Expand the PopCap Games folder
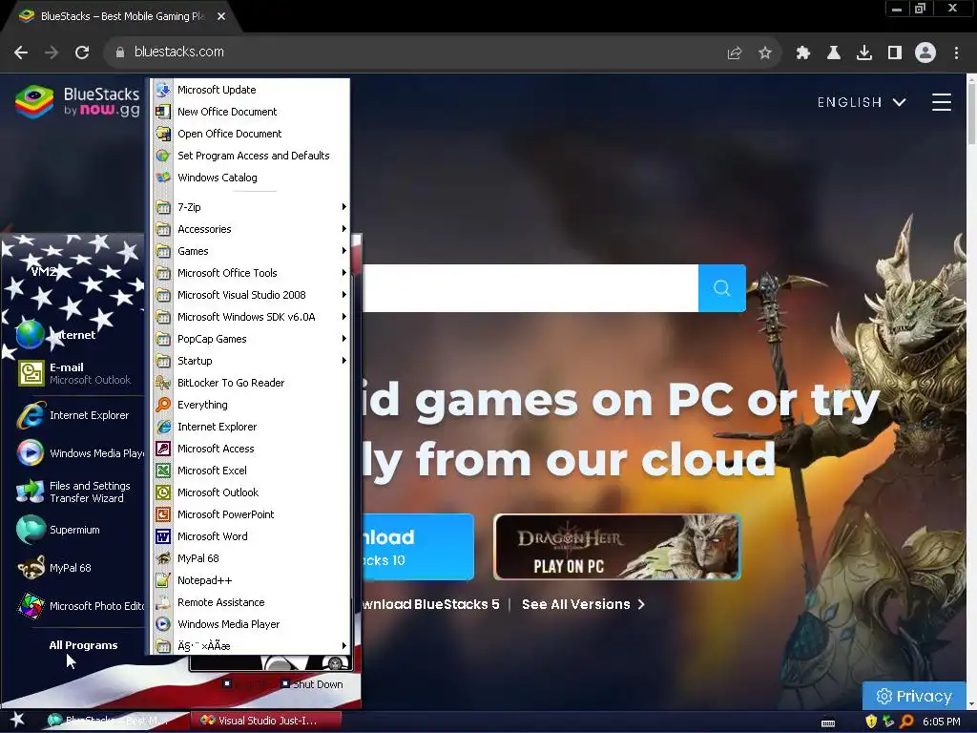The width and height of the screenshot is (977, 733). click(x=251, y=339)
